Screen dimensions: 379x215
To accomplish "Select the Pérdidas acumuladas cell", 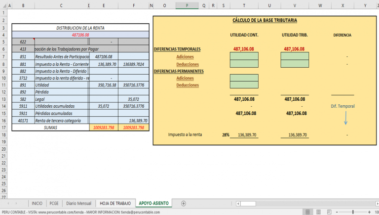I will click(x=62, y=113).
